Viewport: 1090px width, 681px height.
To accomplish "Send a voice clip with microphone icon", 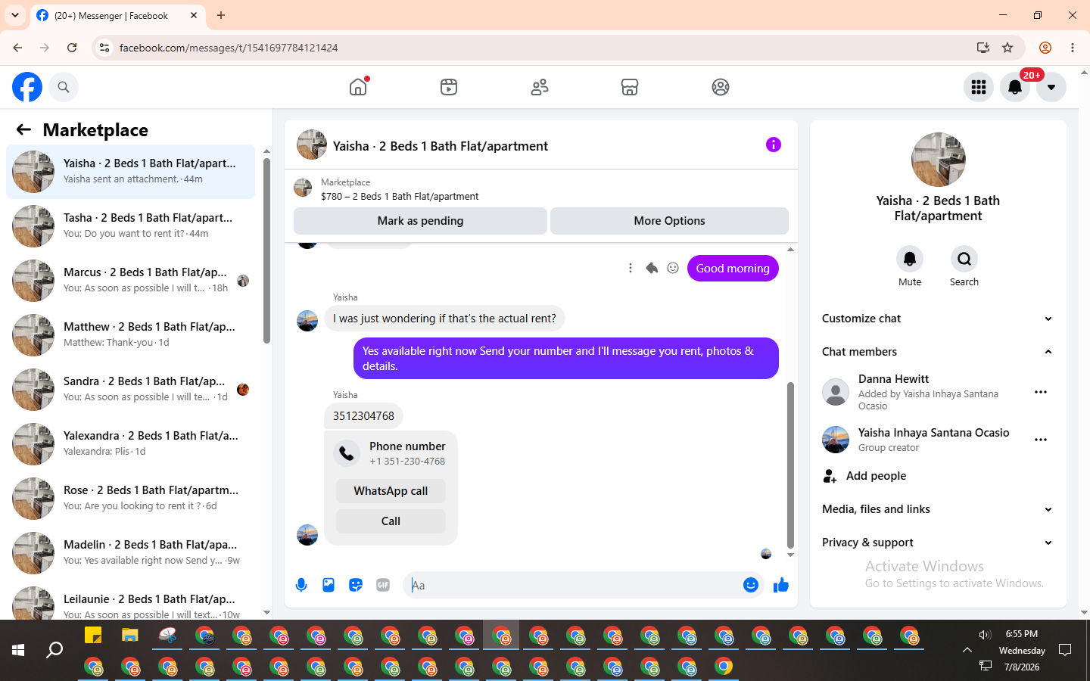I will [301, 585].
